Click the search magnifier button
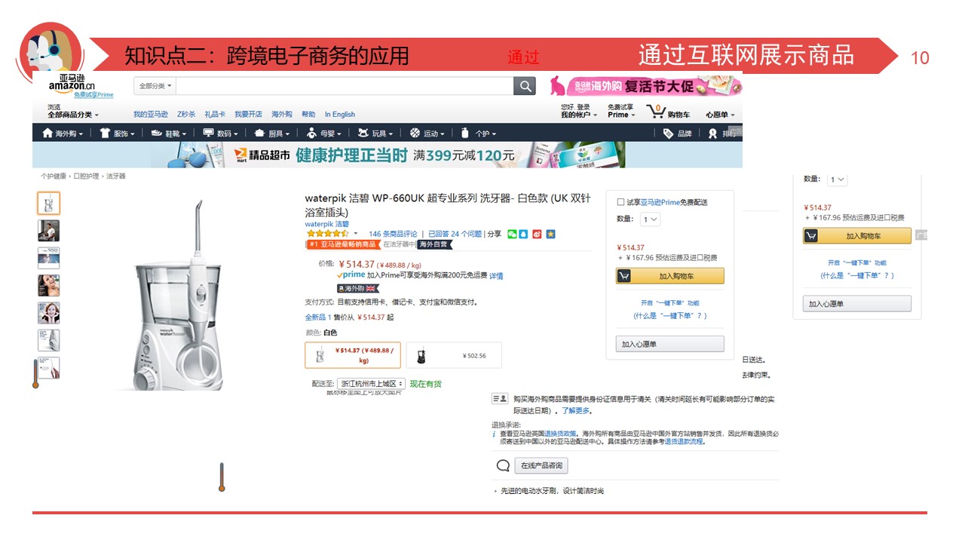This screenshot has width=965, height=543. pos(525,86)
